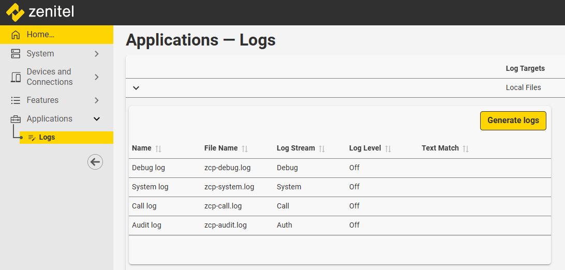This screenshot has width=565, height=270.
Task: Collapse sidebar with the back arrow icon
Action: (x=95, y=162)
